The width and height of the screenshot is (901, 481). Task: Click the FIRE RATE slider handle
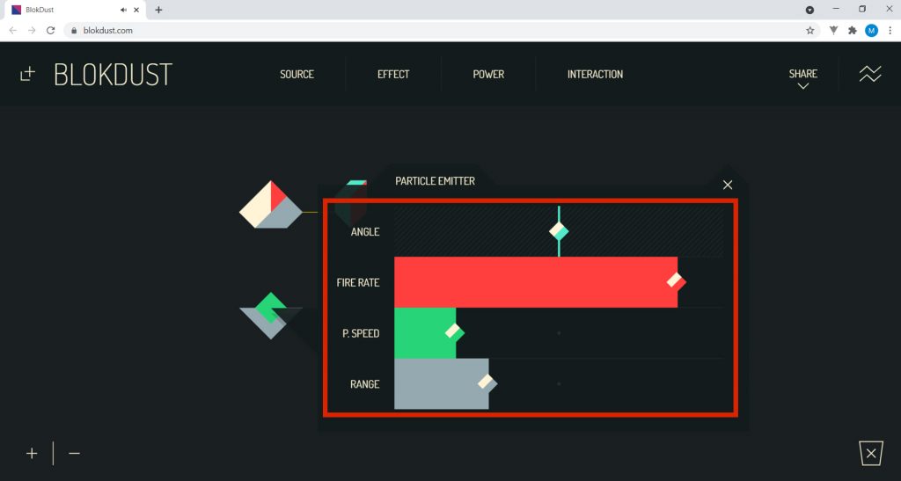pyautogui.click(x=677, y=281)
